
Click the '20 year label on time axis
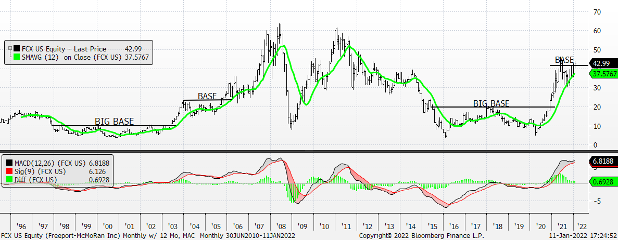(x=541, y=227)
